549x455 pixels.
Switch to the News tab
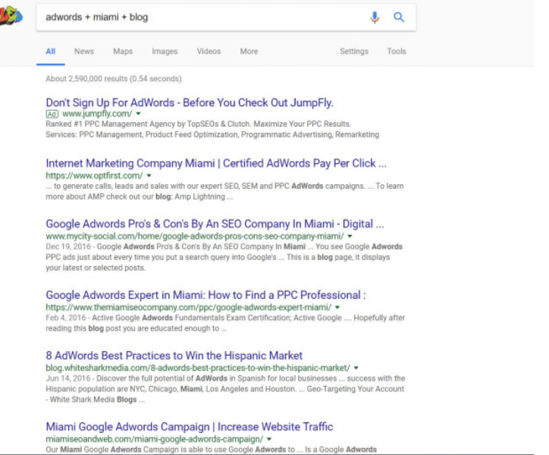[x=84, y=52]
